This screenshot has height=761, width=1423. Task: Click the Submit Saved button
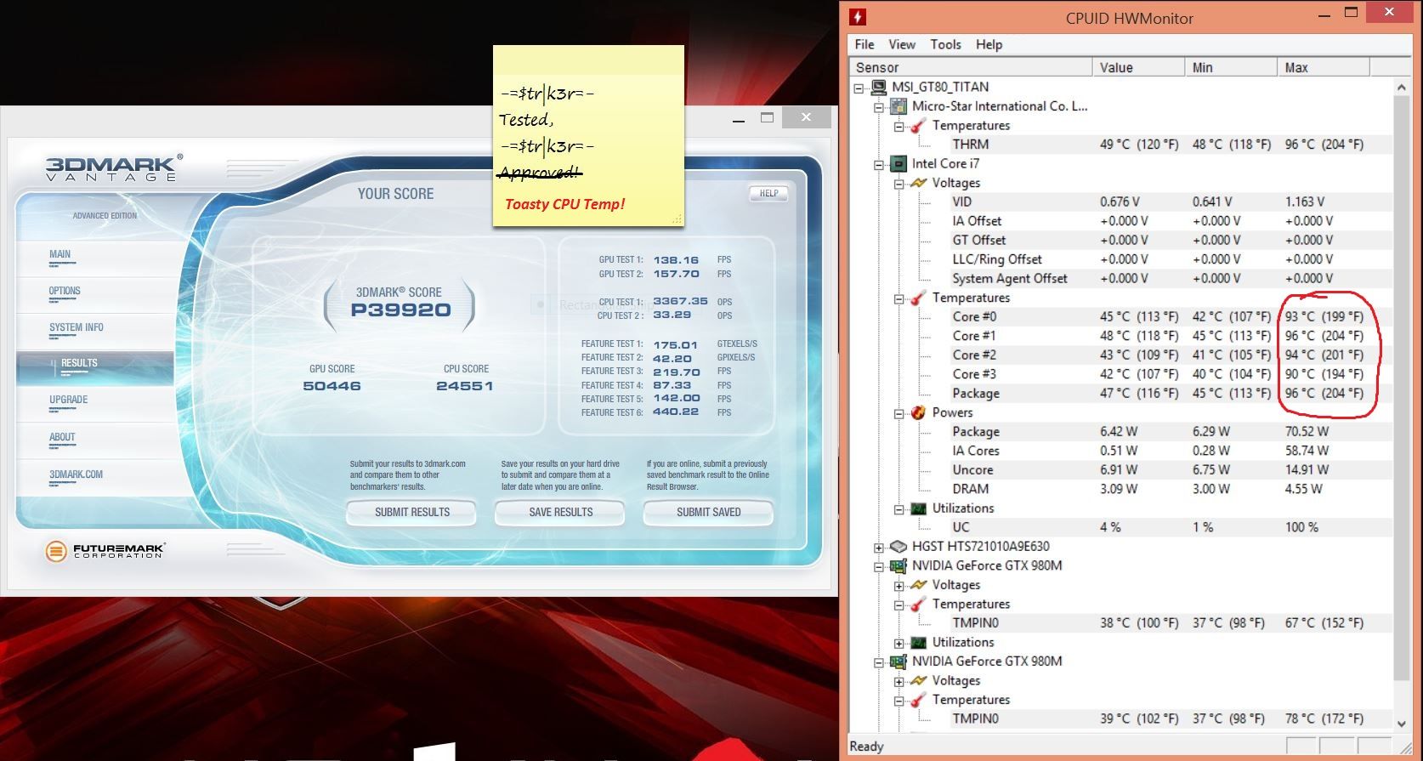pos(708,512)
